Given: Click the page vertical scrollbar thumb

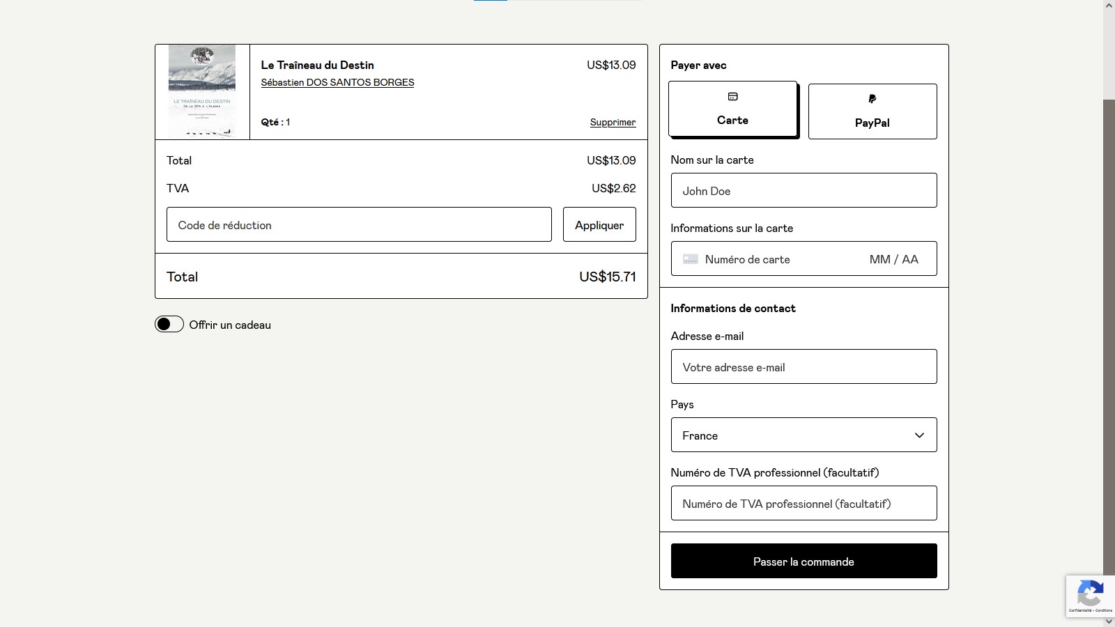Looking at the screenshot, I should [x=1109, y=334].
